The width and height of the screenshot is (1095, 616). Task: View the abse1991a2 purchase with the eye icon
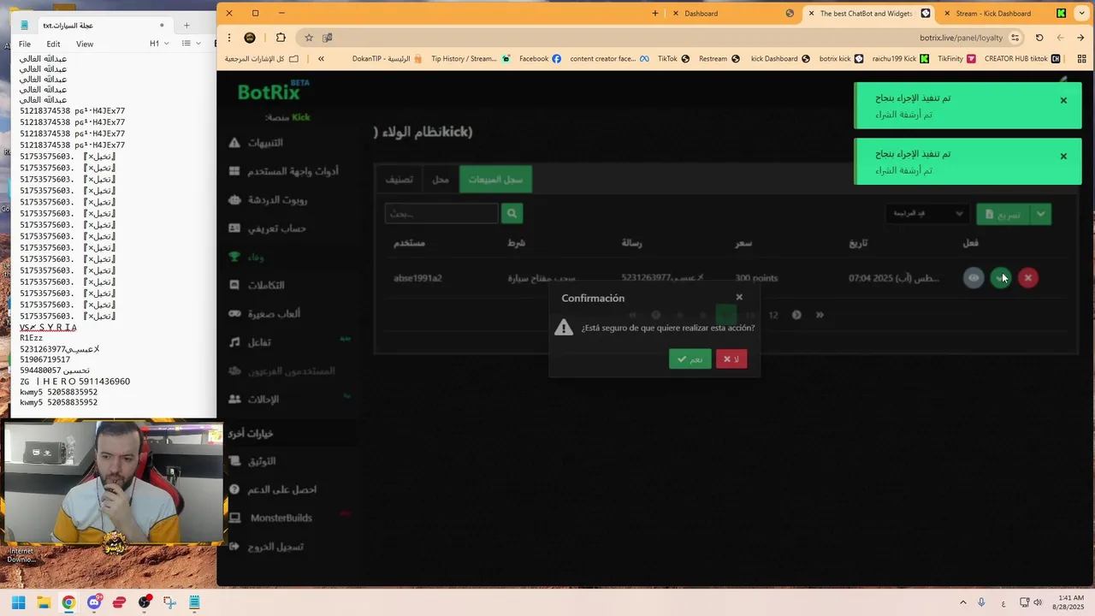(x=974, y=278)
